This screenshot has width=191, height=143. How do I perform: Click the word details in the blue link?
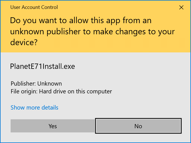(x=50, y=108)
